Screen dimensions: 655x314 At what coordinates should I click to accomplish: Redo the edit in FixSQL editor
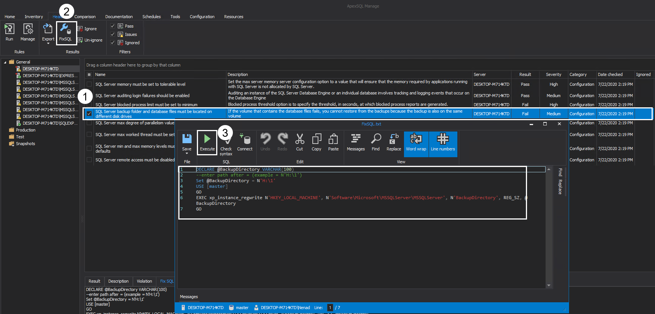tap(282, 142)
